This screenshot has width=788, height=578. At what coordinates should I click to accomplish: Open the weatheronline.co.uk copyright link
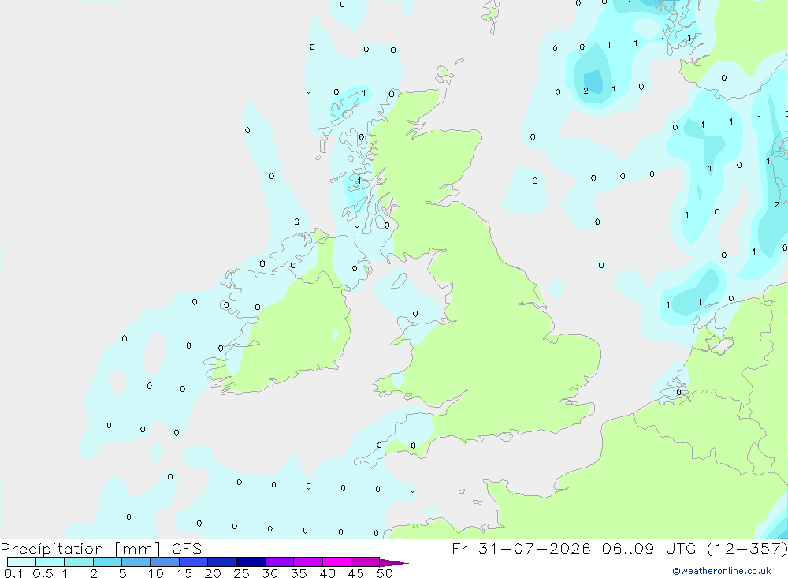[722, 571]
